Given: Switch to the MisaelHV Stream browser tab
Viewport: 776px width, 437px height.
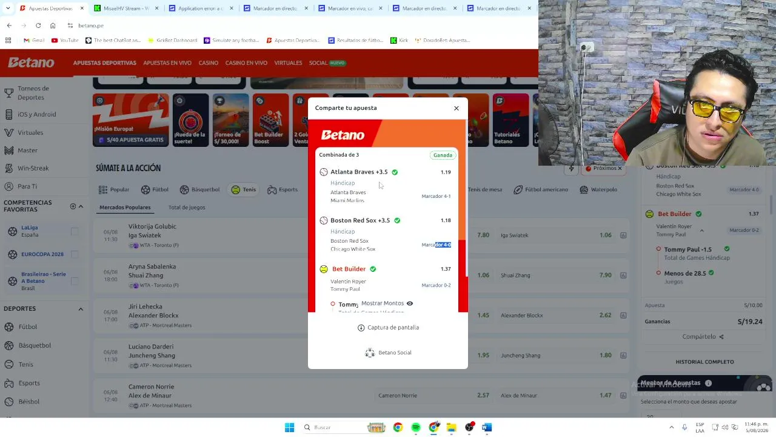Looking at the screenshot, I should pyautogui.click(x=126, y=8).
